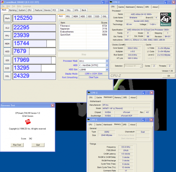Screen dimensions: 176x172
Task: Close the CPU-Z Memory window
Action: [x=151, y=120]
